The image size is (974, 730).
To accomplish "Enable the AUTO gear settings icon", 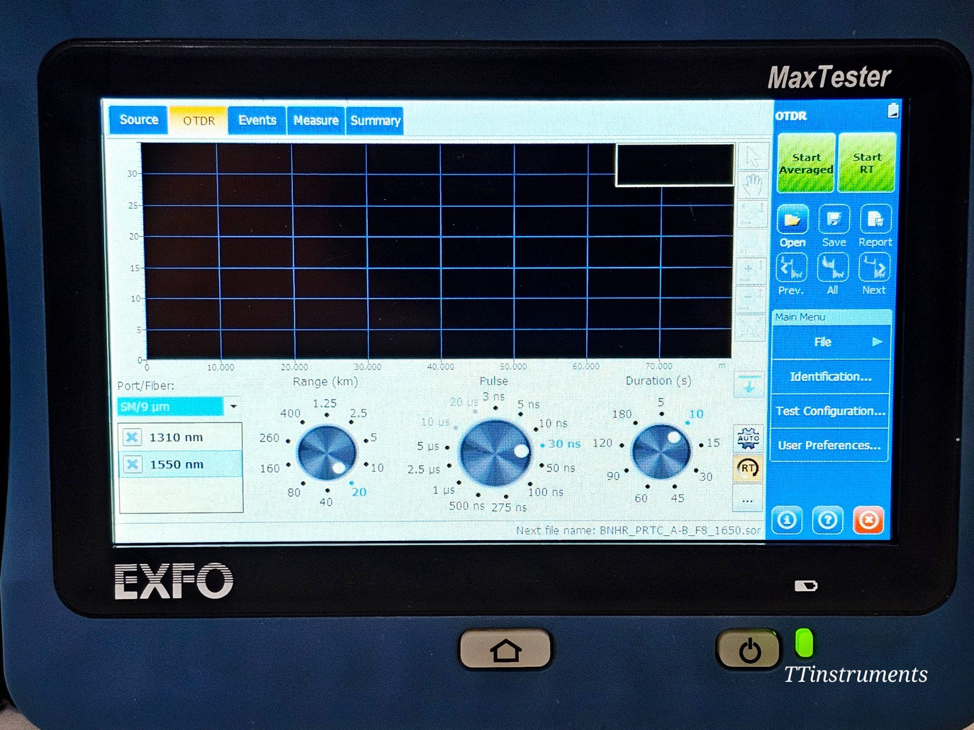I will (x=748, y=438).
